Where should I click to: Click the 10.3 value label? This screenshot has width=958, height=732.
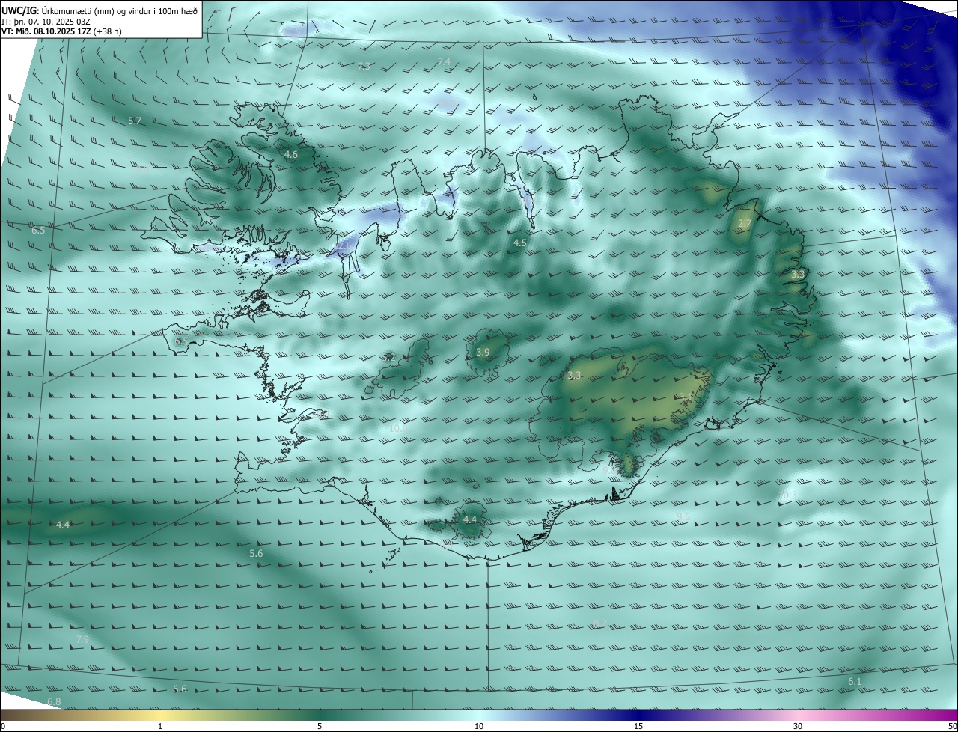coord(787,495)
